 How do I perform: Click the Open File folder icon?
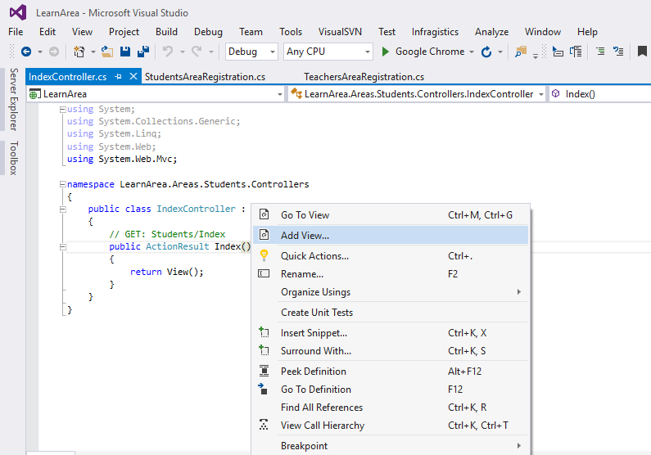[x=107, y=52]
